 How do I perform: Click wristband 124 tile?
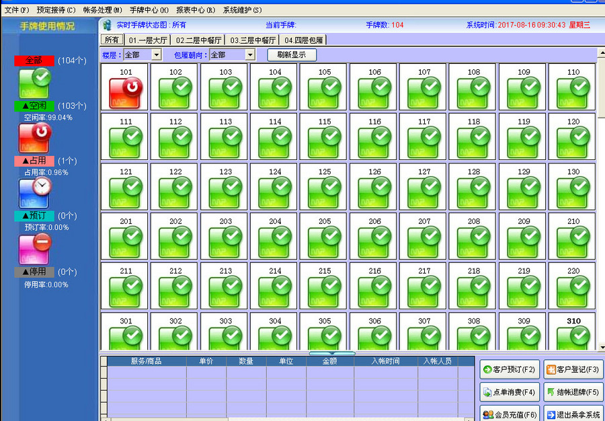tap(274, 187)
